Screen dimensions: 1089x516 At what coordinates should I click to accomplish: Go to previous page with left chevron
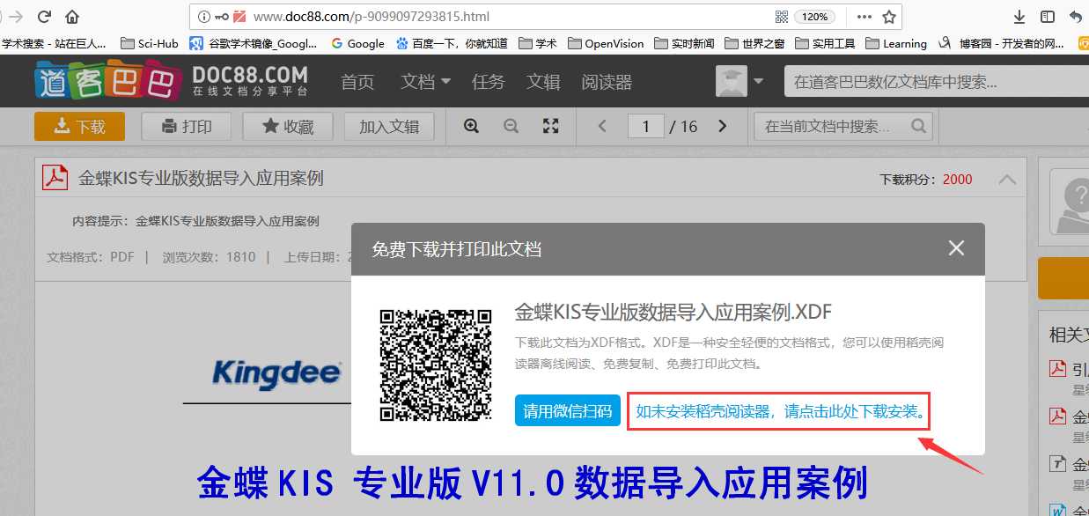(602, 126)
